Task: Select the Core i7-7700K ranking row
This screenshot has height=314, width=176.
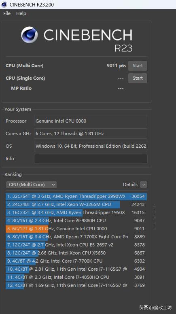Action: tap(76, 261)
